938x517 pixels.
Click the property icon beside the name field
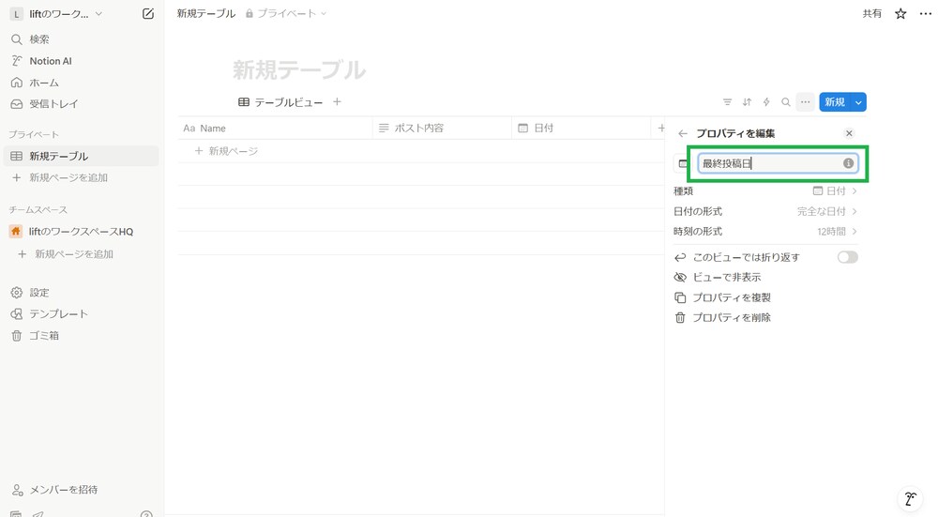coord(683,163)
